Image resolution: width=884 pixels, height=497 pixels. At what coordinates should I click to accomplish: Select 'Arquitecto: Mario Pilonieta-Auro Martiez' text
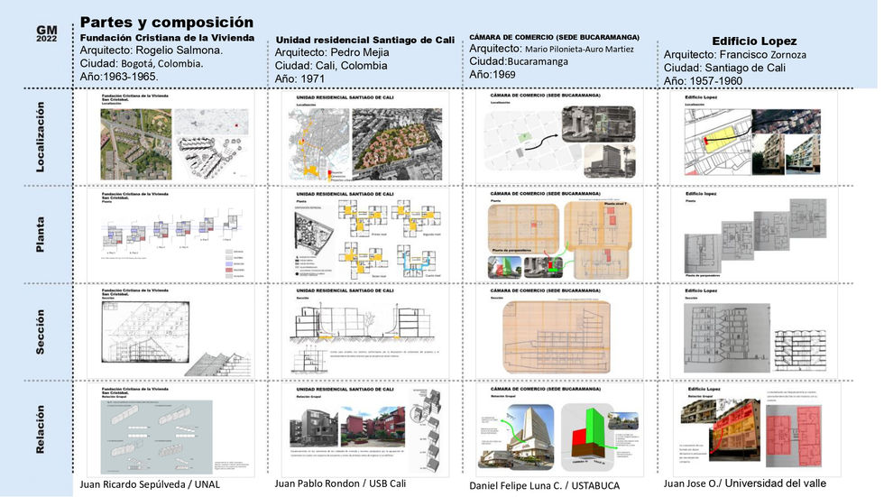tap(551, 49)
